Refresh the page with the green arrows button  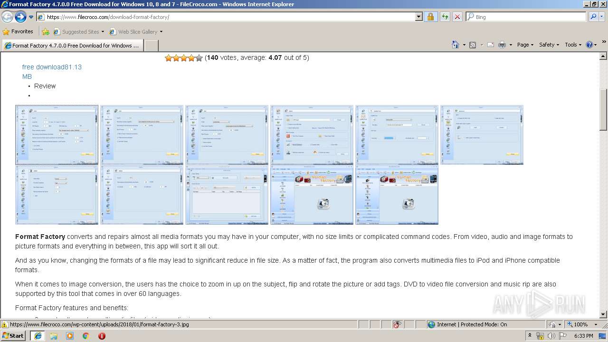coord(445,17)
